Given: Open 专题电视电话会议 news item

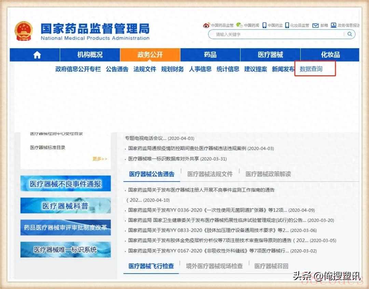Looking at the screenshot, I should (160, 138).
